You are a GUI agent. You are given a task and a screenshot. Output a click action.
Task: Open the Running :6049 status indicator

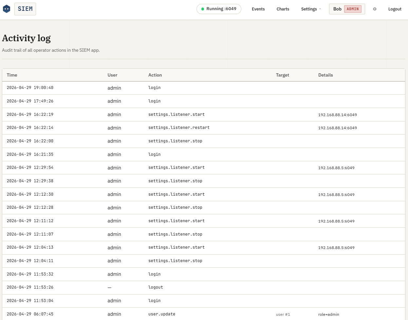click(x=219, y=9)
